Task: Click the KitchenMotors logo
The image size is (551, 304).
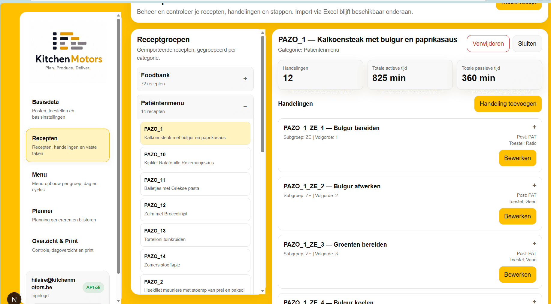Action: [x=69, y=51]
